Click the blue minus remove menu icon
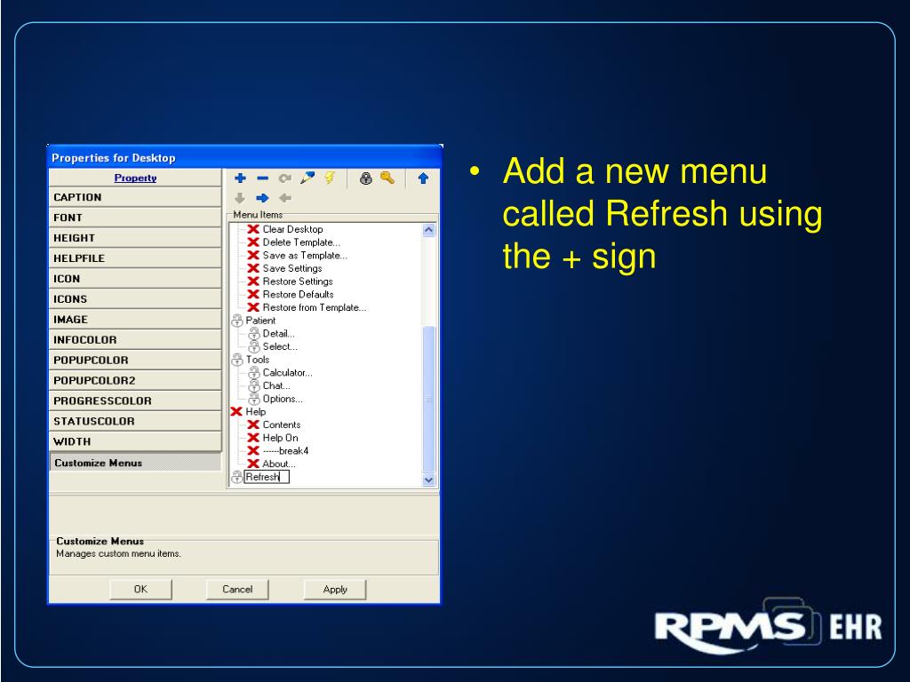The height and width of the screenshot is (682, 910). point(262,178)
